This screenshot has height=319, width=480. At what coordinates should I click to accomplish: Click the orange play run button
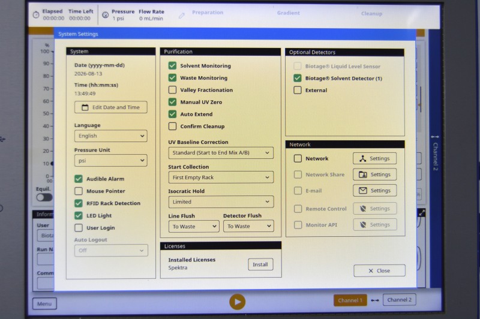click(237, 302)
